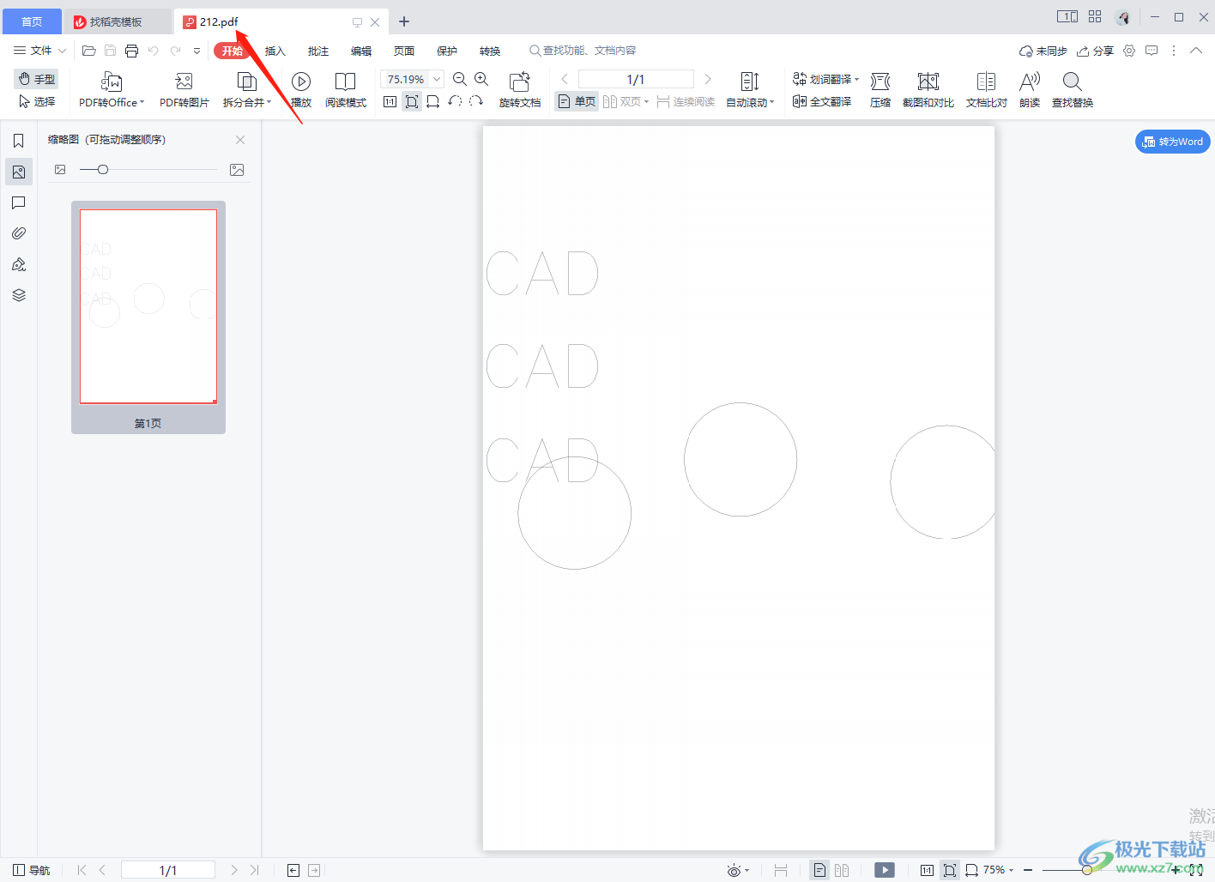Select the 第1页 page thumbnail
The width and height of the screenshot is (1215, 882).
[148, 317]
